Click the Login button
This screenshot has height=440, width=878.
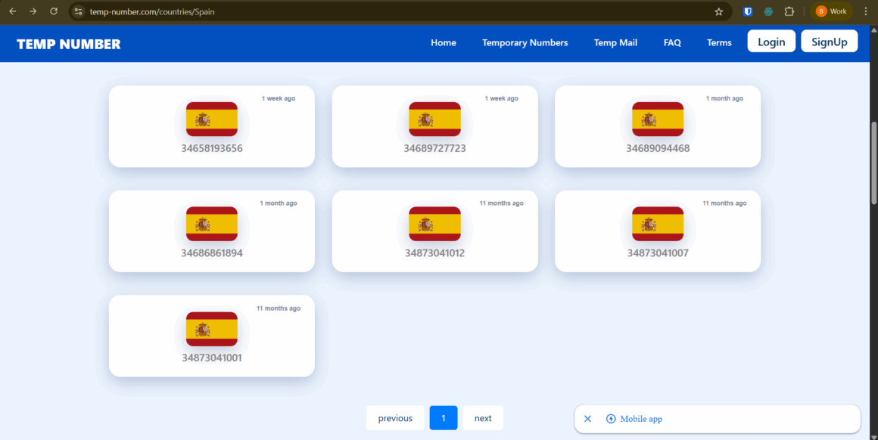771,42
